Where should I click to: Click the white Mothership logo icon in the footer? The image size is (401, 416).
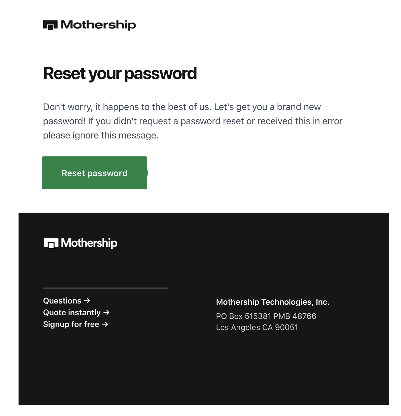51,243
